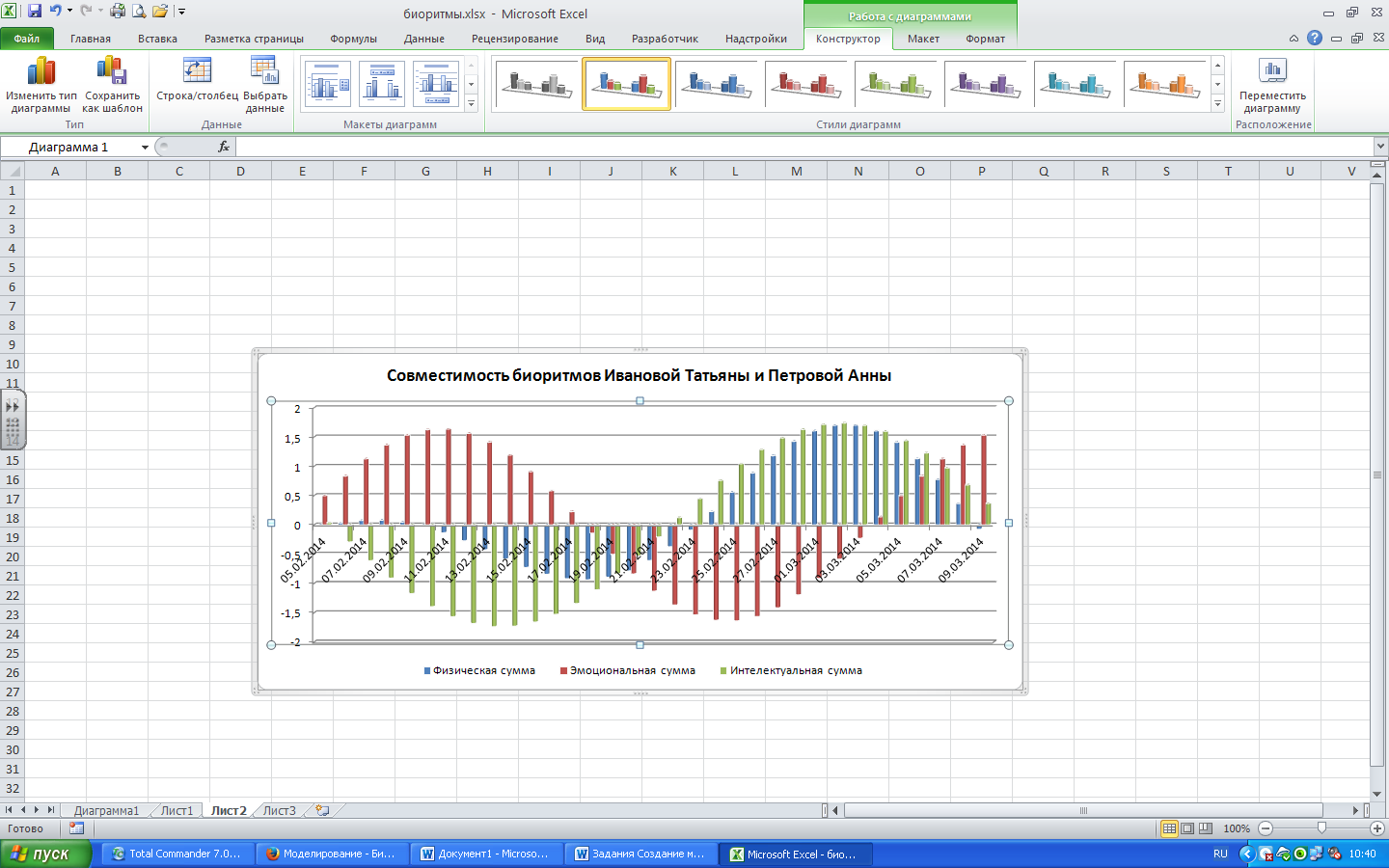The height and width of the screenshot is (868, 1389).
Task: Open the Вставка ribbon tab
Action: point(157,39)
